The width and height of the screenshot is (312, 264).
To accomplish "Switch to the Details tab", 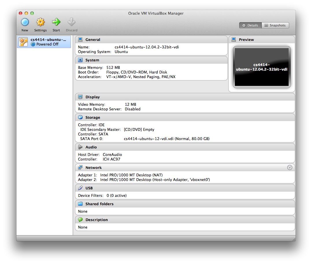I will pos(250,25).
